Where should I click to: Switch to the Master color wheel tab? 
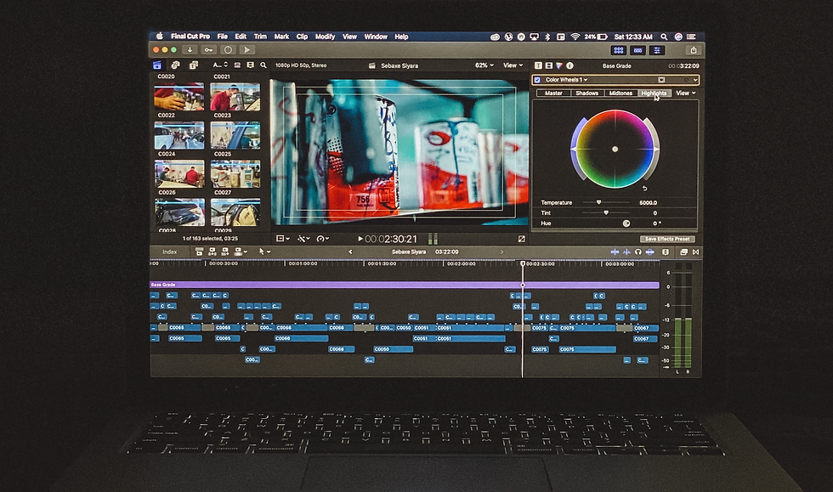[x=553, y=93]
